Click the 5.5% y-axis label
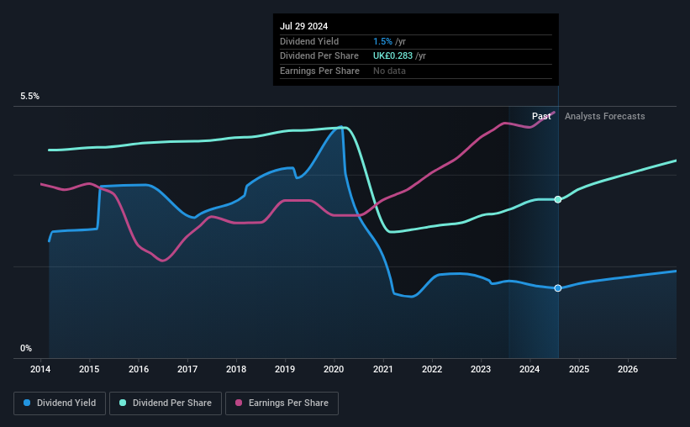 click(x=29, y=97)
